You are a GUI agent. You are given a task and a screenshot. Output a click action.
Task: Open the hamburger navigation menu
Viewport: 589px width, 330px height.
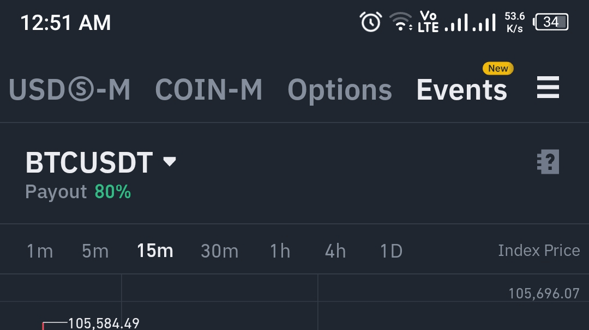pyautogui.click(x=548, y=88)
